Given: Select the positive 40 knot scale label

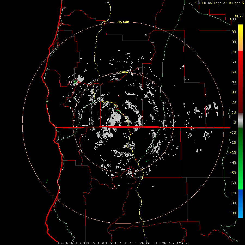Looking at the screenshot, I should coord(234,82).
